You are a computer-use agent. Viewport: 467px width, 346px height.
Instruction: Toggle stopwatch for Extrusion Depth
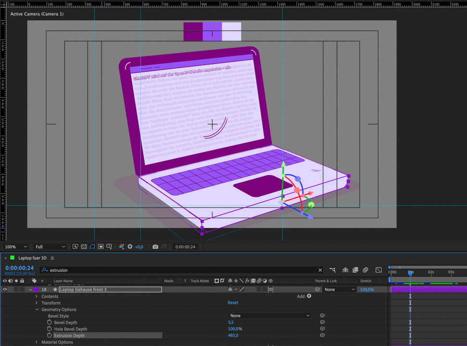pyautogui.click(x=49, y=335)
